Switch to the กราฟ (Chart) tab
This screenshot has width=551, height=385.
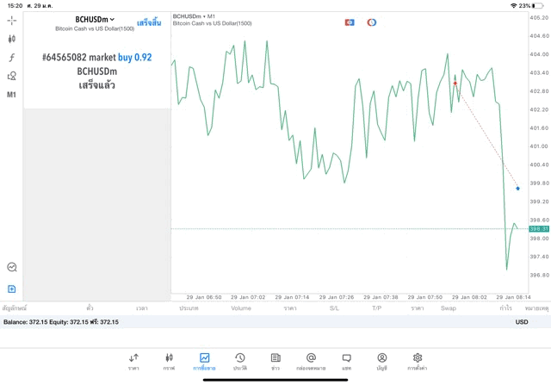tap(169, 362)
